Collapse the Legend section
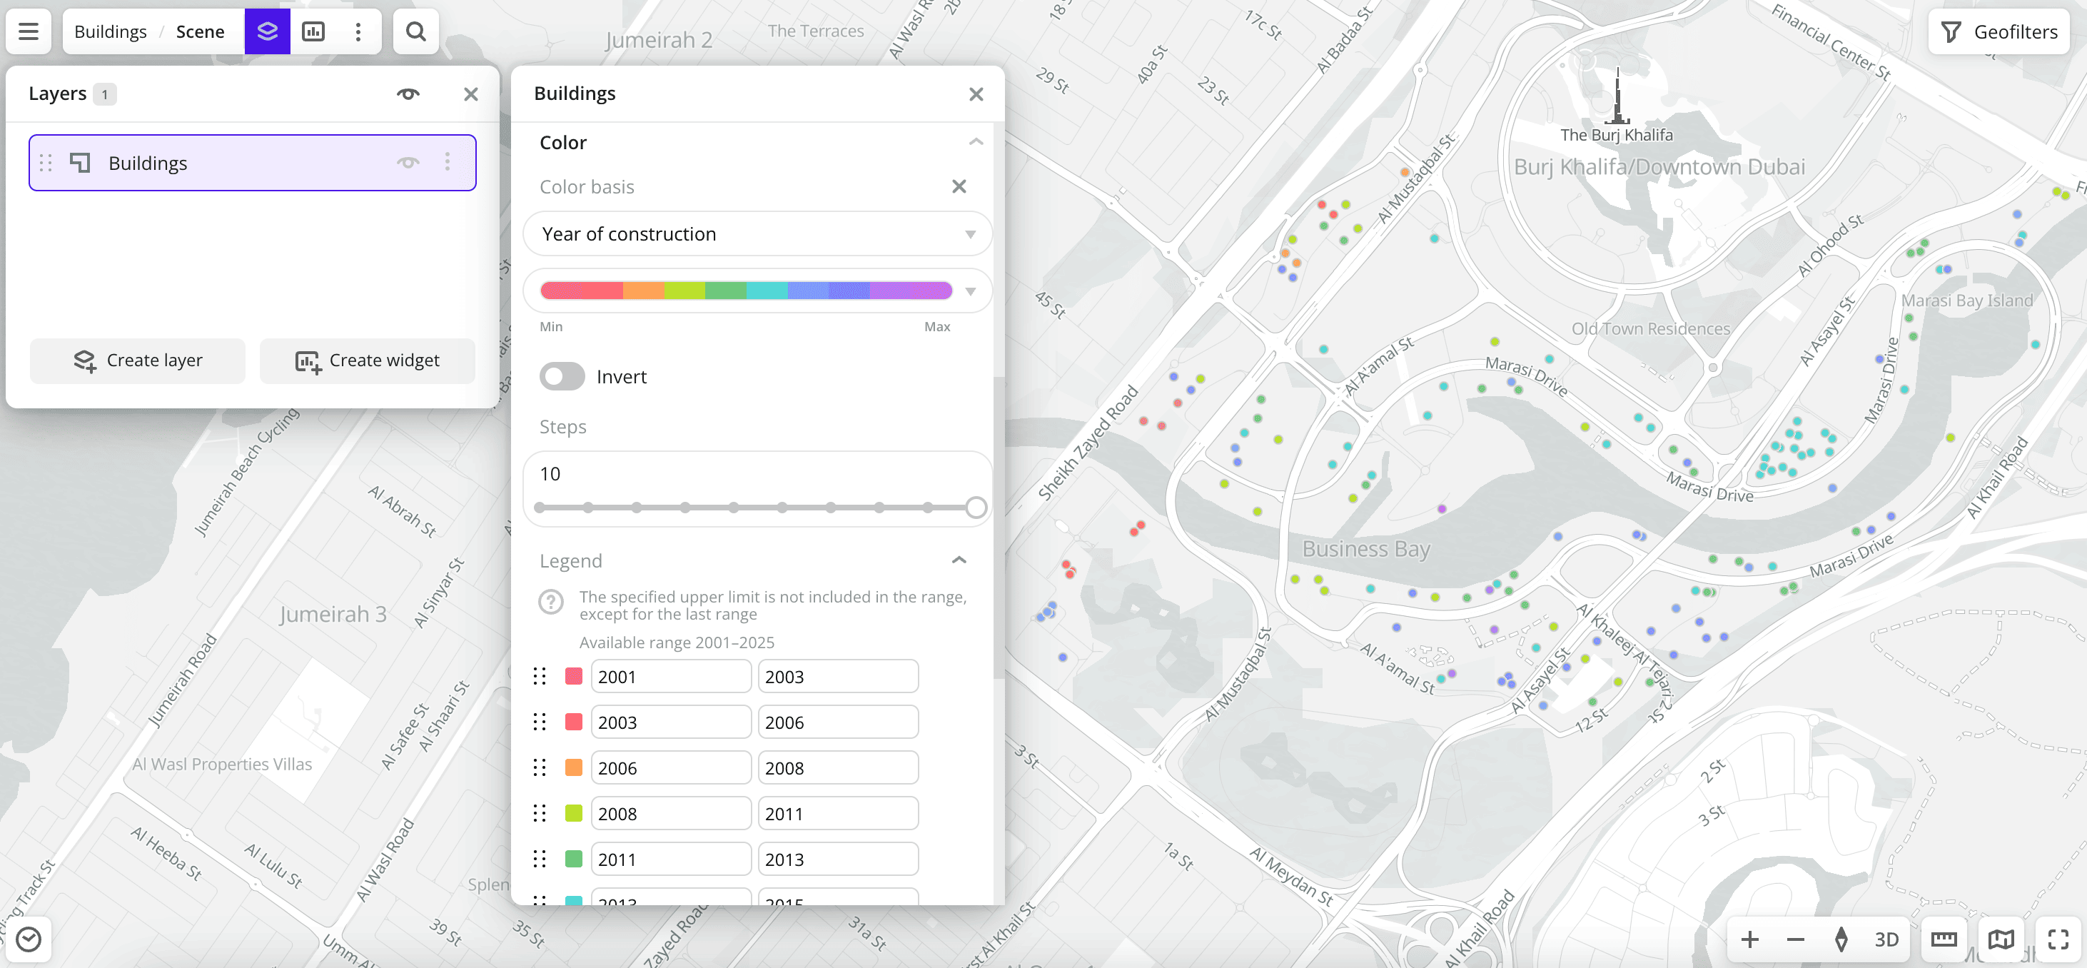 [x=959, y=560]
